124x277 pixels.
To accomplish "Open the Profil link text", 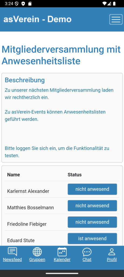I will click(x=112, y=259).
